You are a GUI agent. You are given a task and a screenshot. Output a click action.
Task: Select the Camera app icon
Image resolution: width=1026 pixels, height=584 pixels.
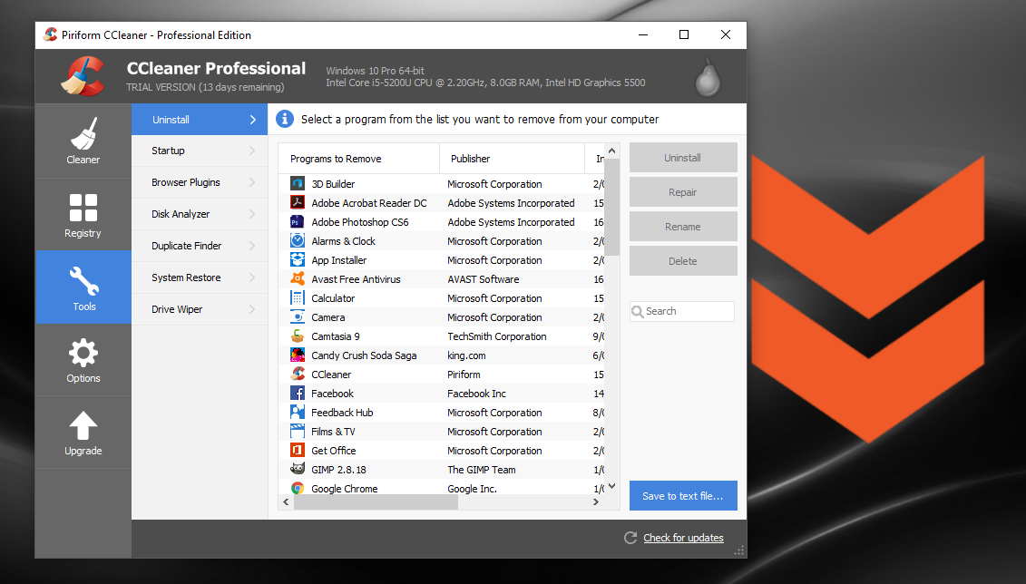297,316
